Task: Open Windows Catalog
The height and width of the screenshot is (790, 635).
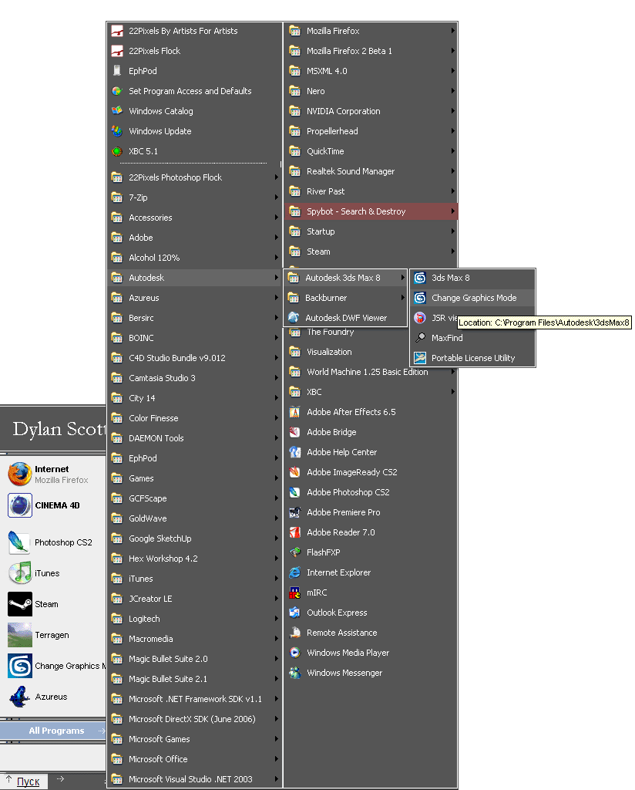Action: pos(195,111)
